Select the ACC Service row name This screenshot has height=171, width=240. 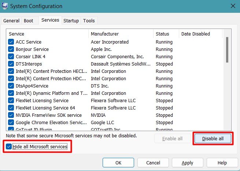tap(29, 42)
